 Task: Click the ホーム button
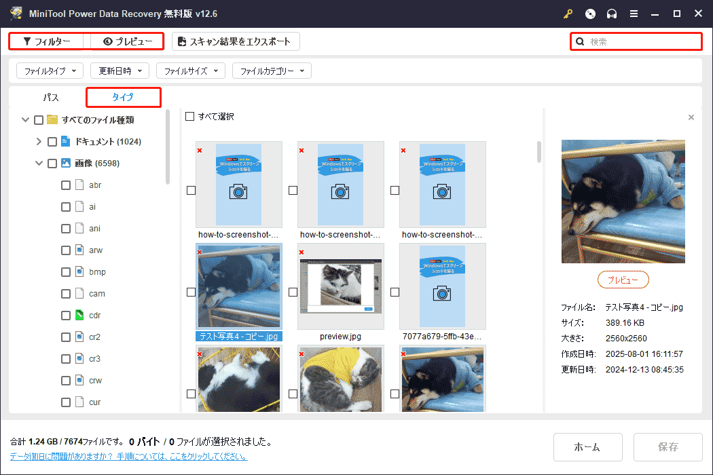587,447
